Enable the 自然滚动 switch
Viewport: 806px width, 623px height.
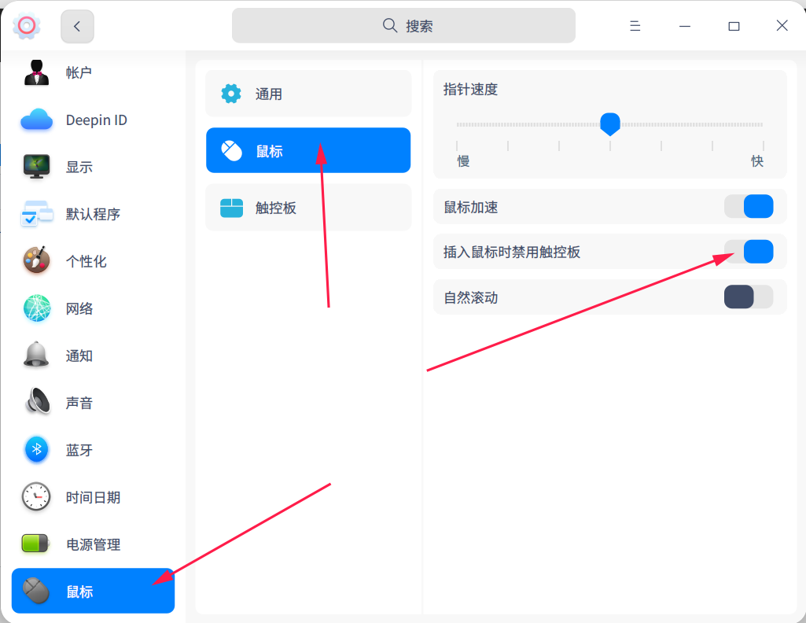(749, 297)
